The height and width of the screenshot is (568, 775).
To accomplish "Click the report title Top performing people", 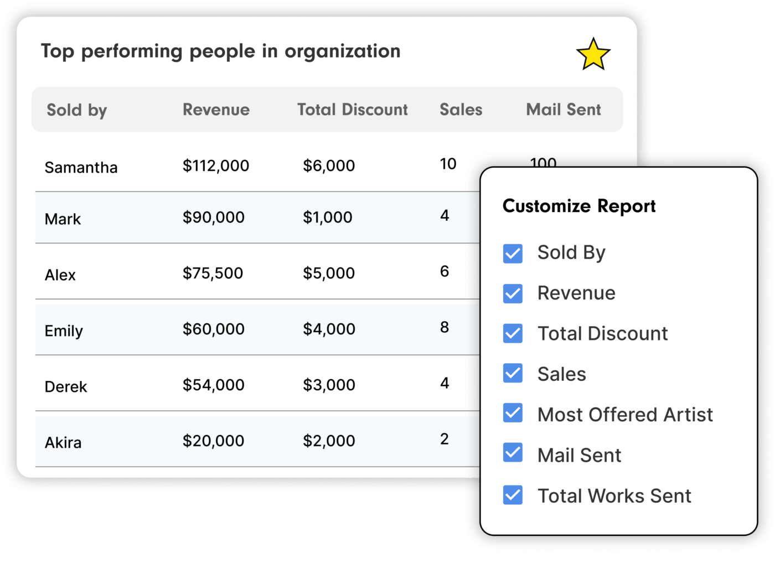I will (220, 51).
